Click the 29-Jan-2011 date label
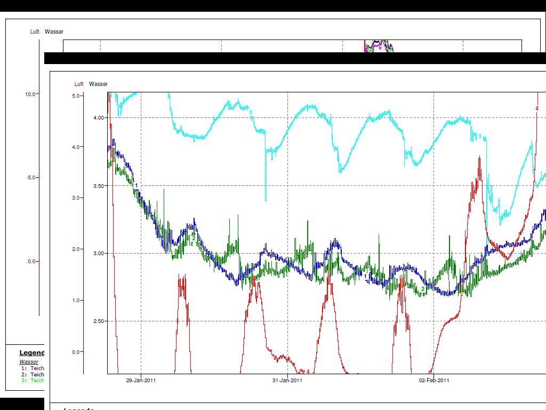This screenshot has width=546, height=410. coord(141,381)
